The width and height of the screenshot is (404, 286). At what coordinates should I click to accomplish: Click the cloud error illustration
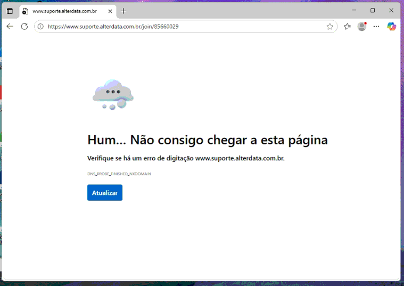(113, 95)
